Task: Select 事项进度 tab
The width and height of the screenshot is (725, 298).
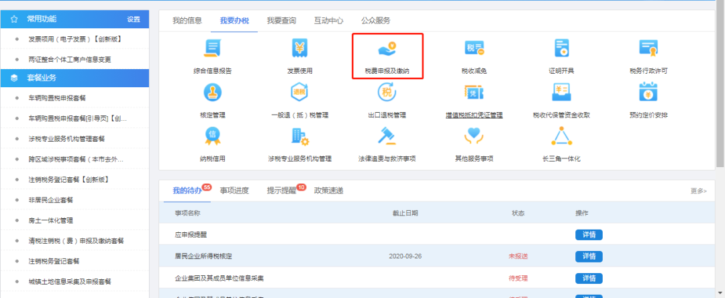Action: coord(234,191)
